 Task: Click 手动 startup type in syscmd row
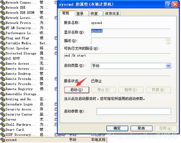[x=73, y=140]
